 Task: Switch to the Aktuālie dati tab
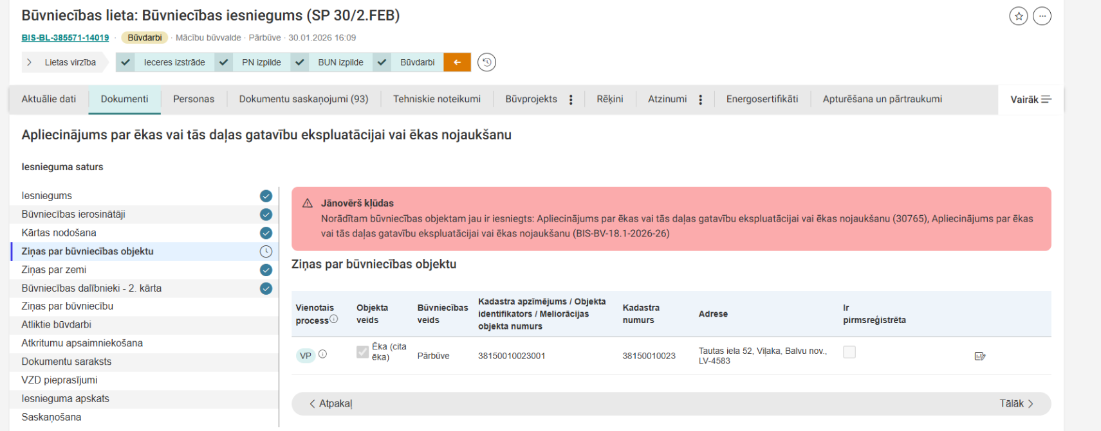point(49,99)
